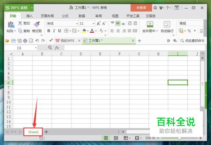This screenshot has width=211, height=145.
Task: Open the Name Box dropdown arrow
Action: coord(36,48)
